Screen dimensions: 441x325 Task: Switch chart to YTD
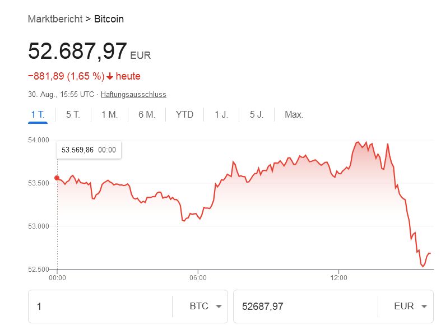184,115
